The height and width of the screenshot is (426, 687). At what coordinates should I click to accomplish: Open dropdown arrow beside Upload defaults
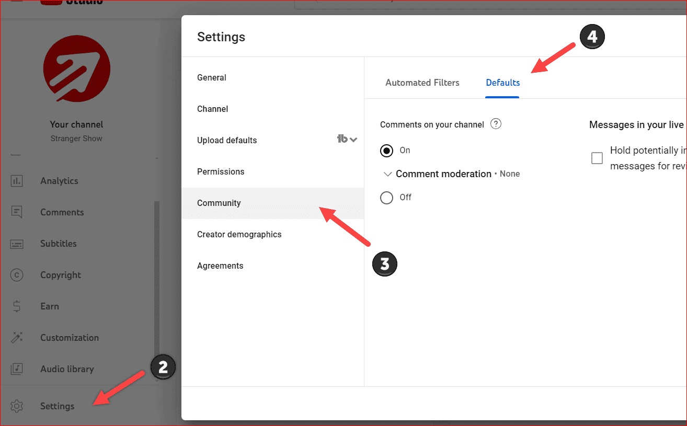[x=353, y=140]
